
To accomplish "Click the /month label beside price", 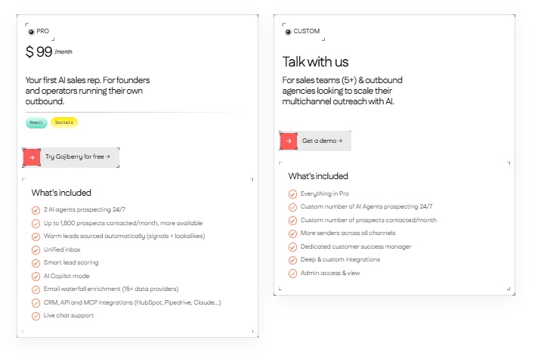I will 63,52.
